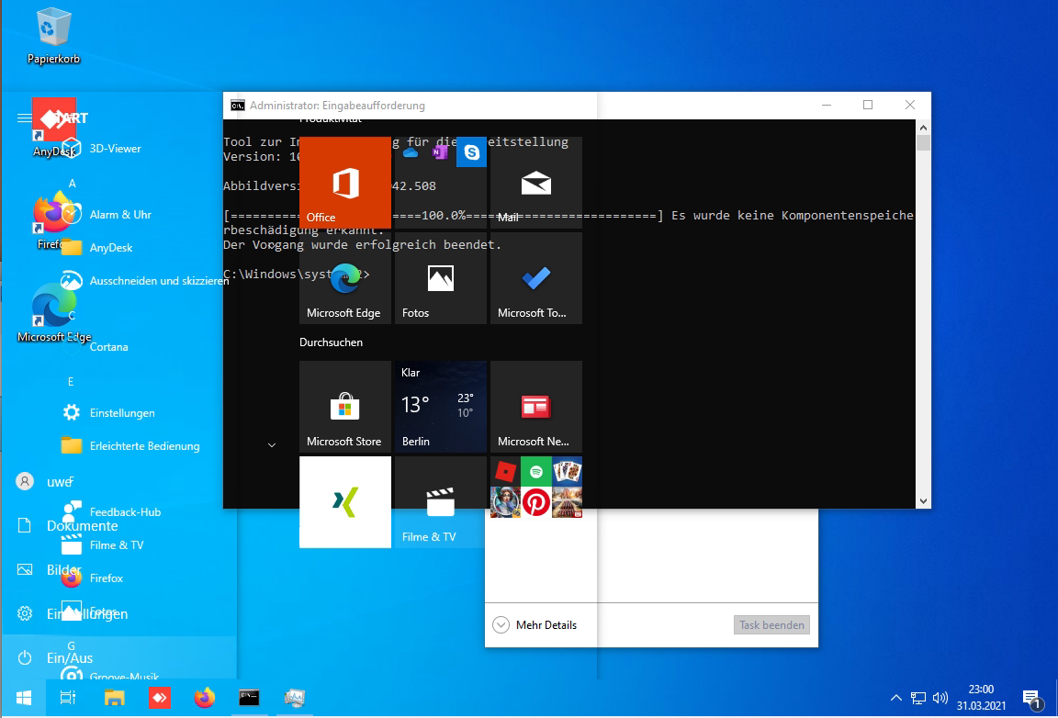The image size is (1058, 718).
Task: Open Alarm & Uhr from app list
Action: coord(120,215)
